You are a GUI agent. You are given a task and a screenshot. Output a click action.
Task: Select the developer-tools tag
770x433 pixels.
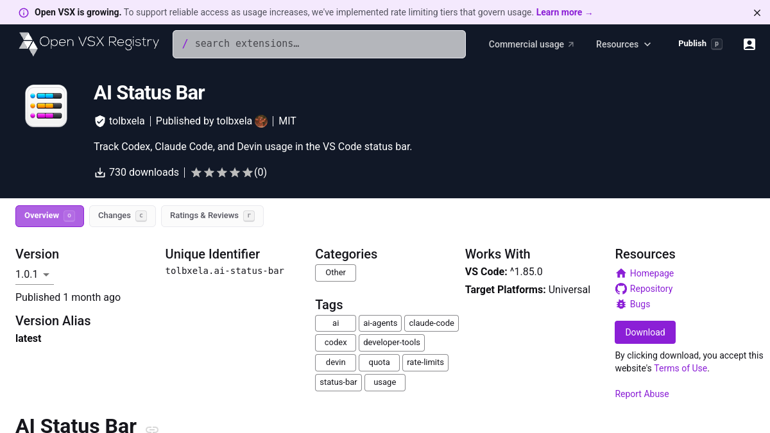click(x=392, y=343)
